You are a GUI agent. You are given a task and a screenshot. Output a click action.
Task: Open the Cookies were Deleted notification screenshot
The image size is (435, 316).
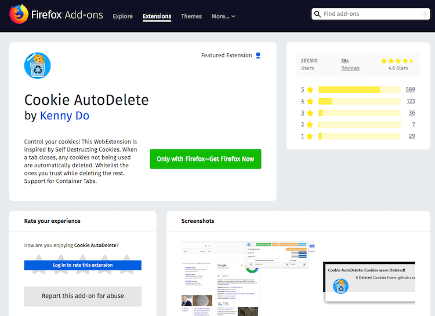point(369,282)
